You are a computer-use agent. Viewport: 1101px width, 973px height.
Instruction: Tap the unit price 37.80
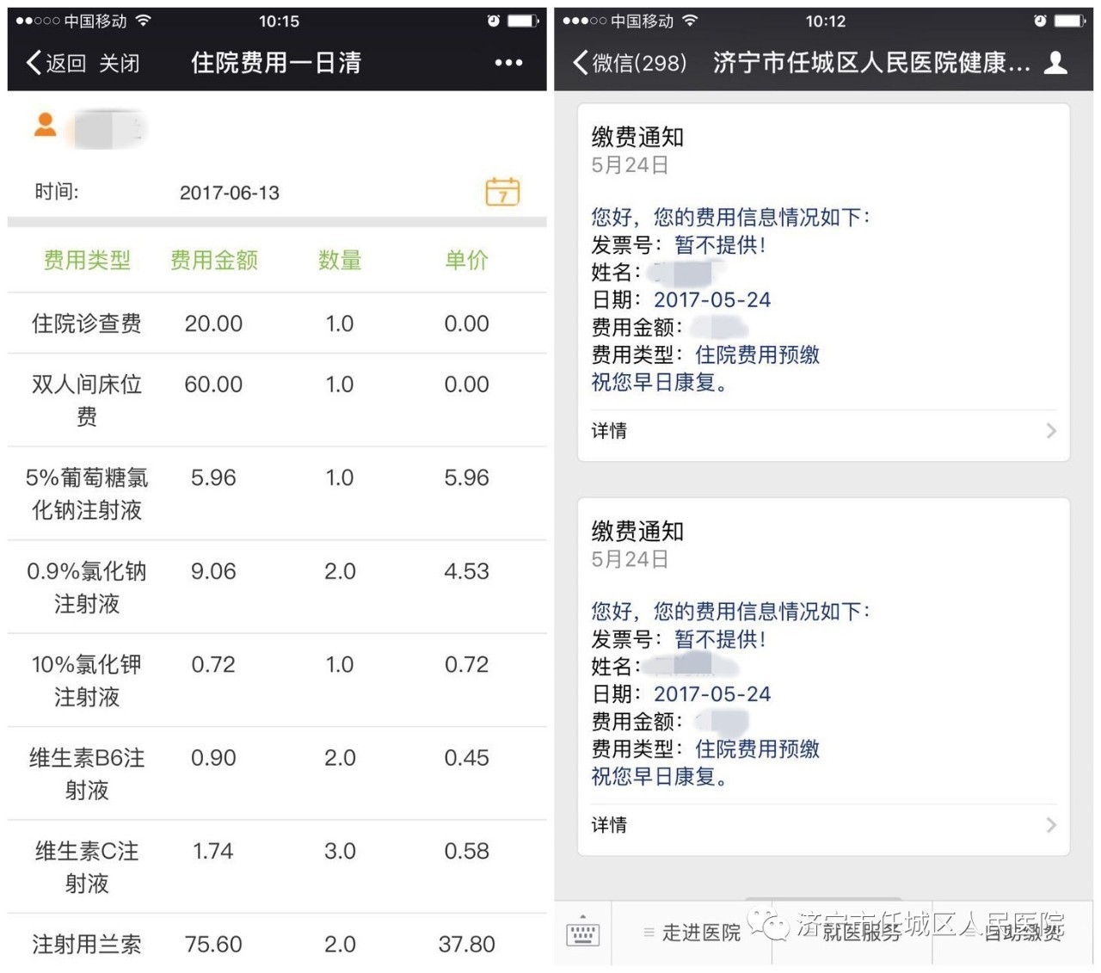[x=467, y=945]
